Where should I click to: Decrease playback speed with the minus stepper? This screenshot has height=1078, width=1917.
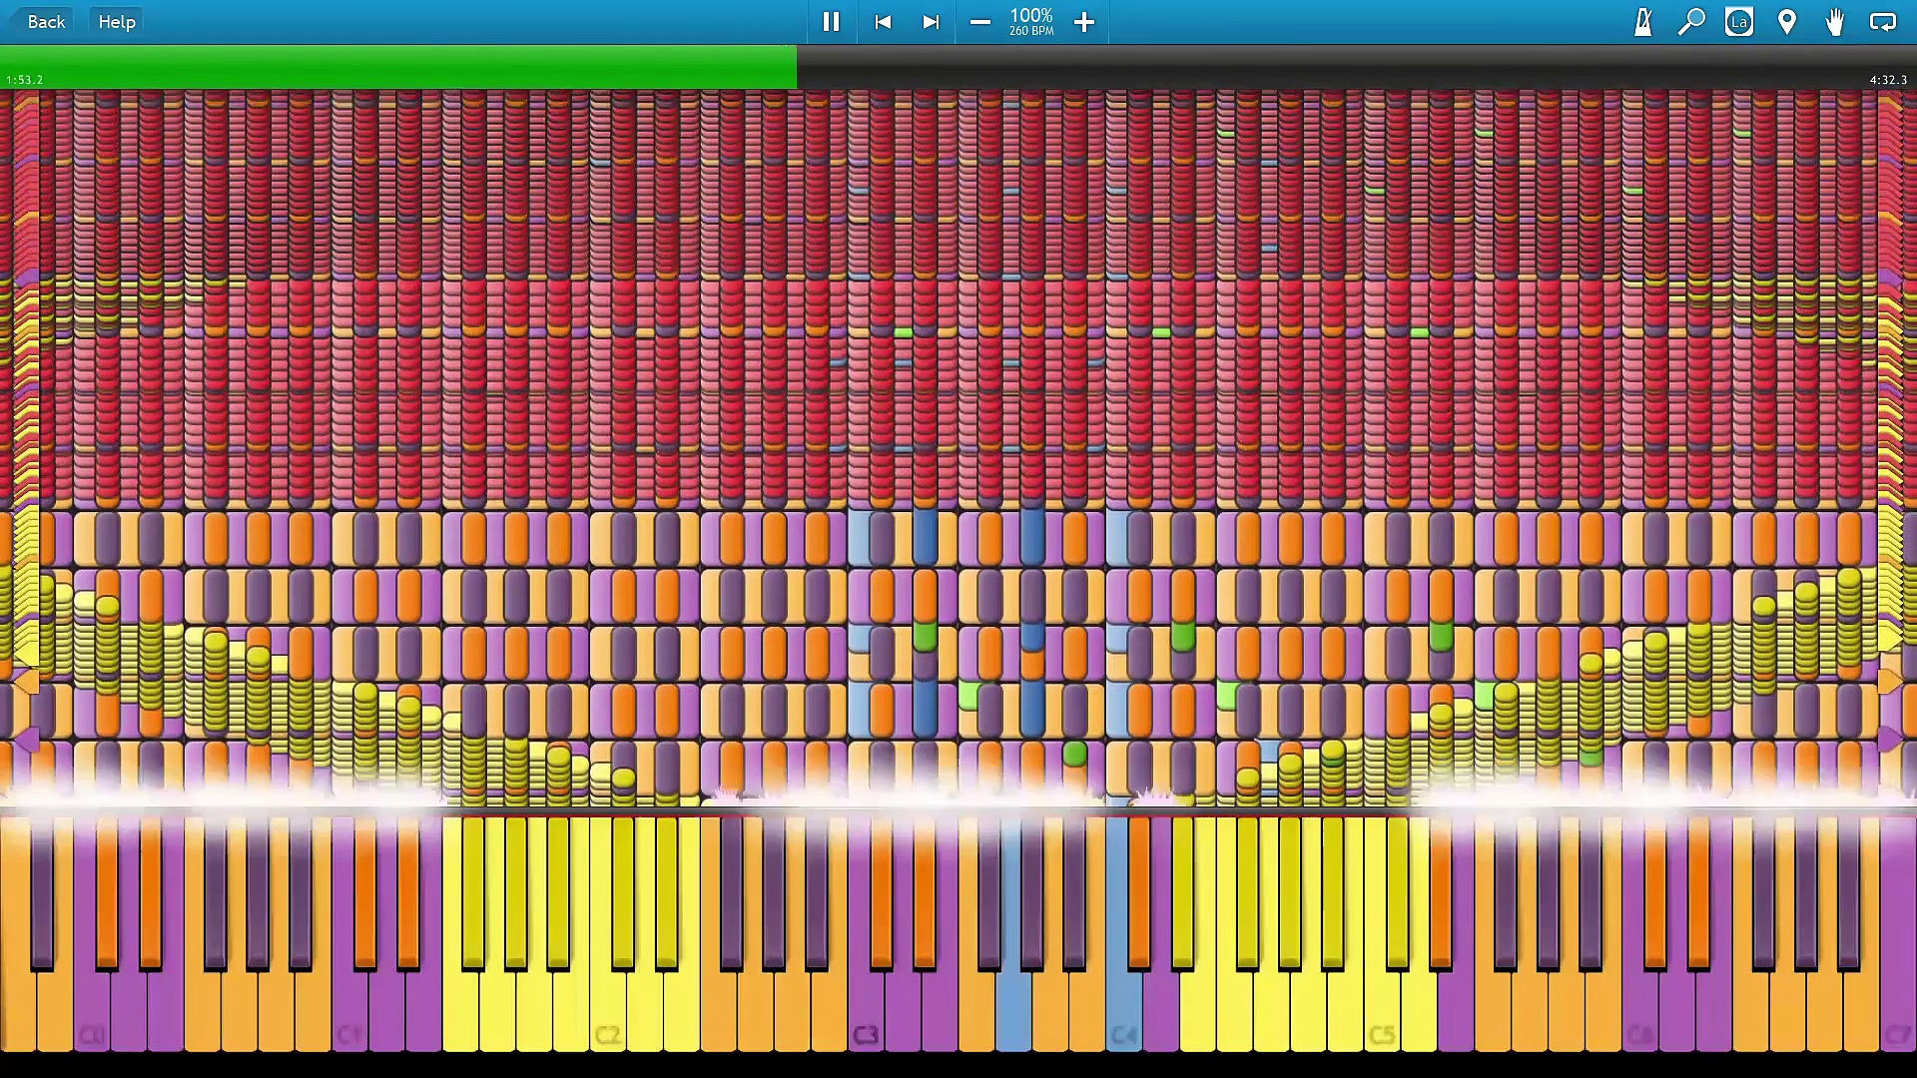(979, 21)
